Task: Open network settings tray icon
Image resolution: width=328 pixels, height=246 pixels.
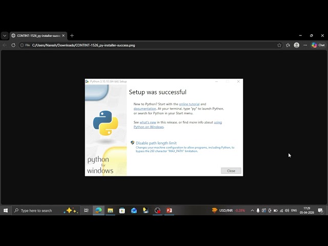Action: [281, 211]
